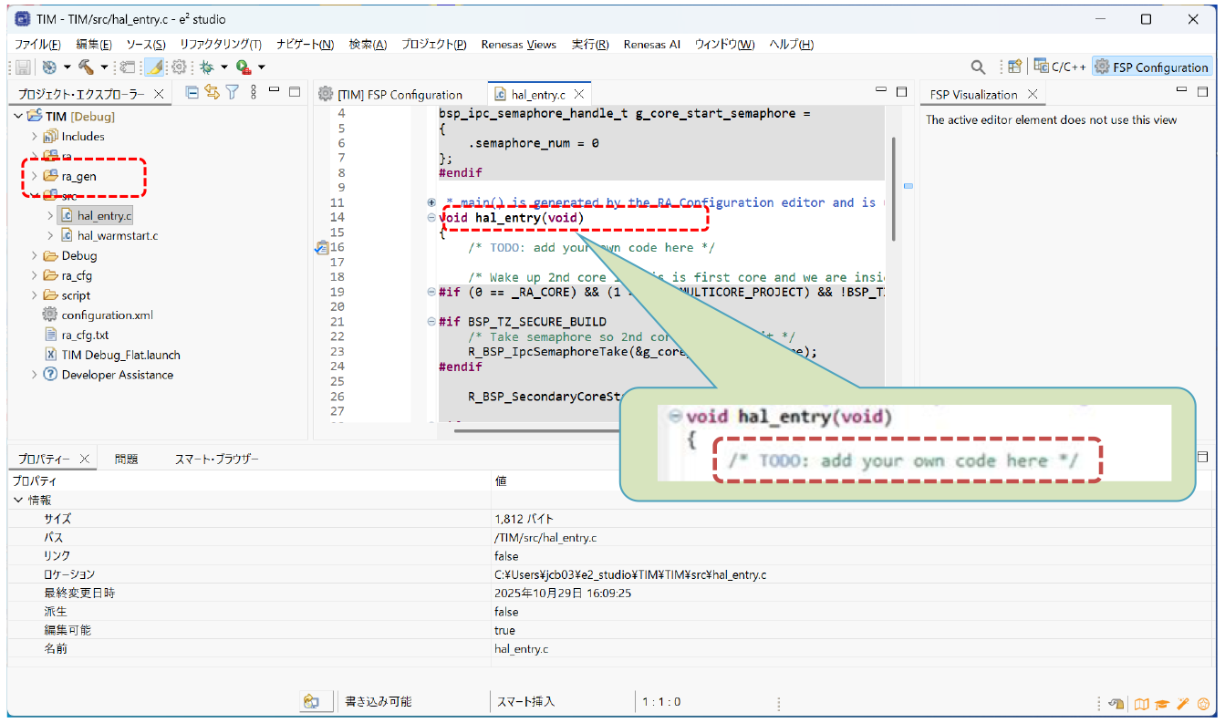The height and width of the screenshot is (723, 1225).
Task: Click the hammer Build icon in toolbar
Action: point(87,67)
